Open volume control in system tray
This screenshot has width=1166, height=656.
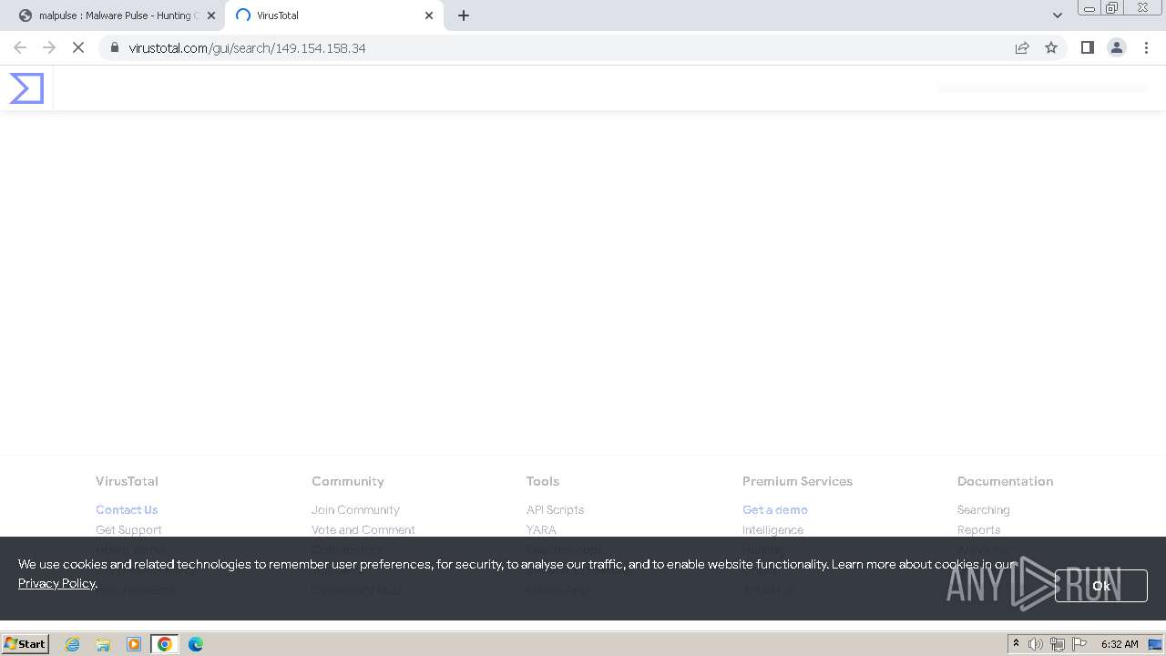pos(1036,644)
